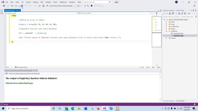Open Microsoft Edge from the taskbar
Image resolution: width=198 pixels, height=111 pixels.
click(73, 108)
